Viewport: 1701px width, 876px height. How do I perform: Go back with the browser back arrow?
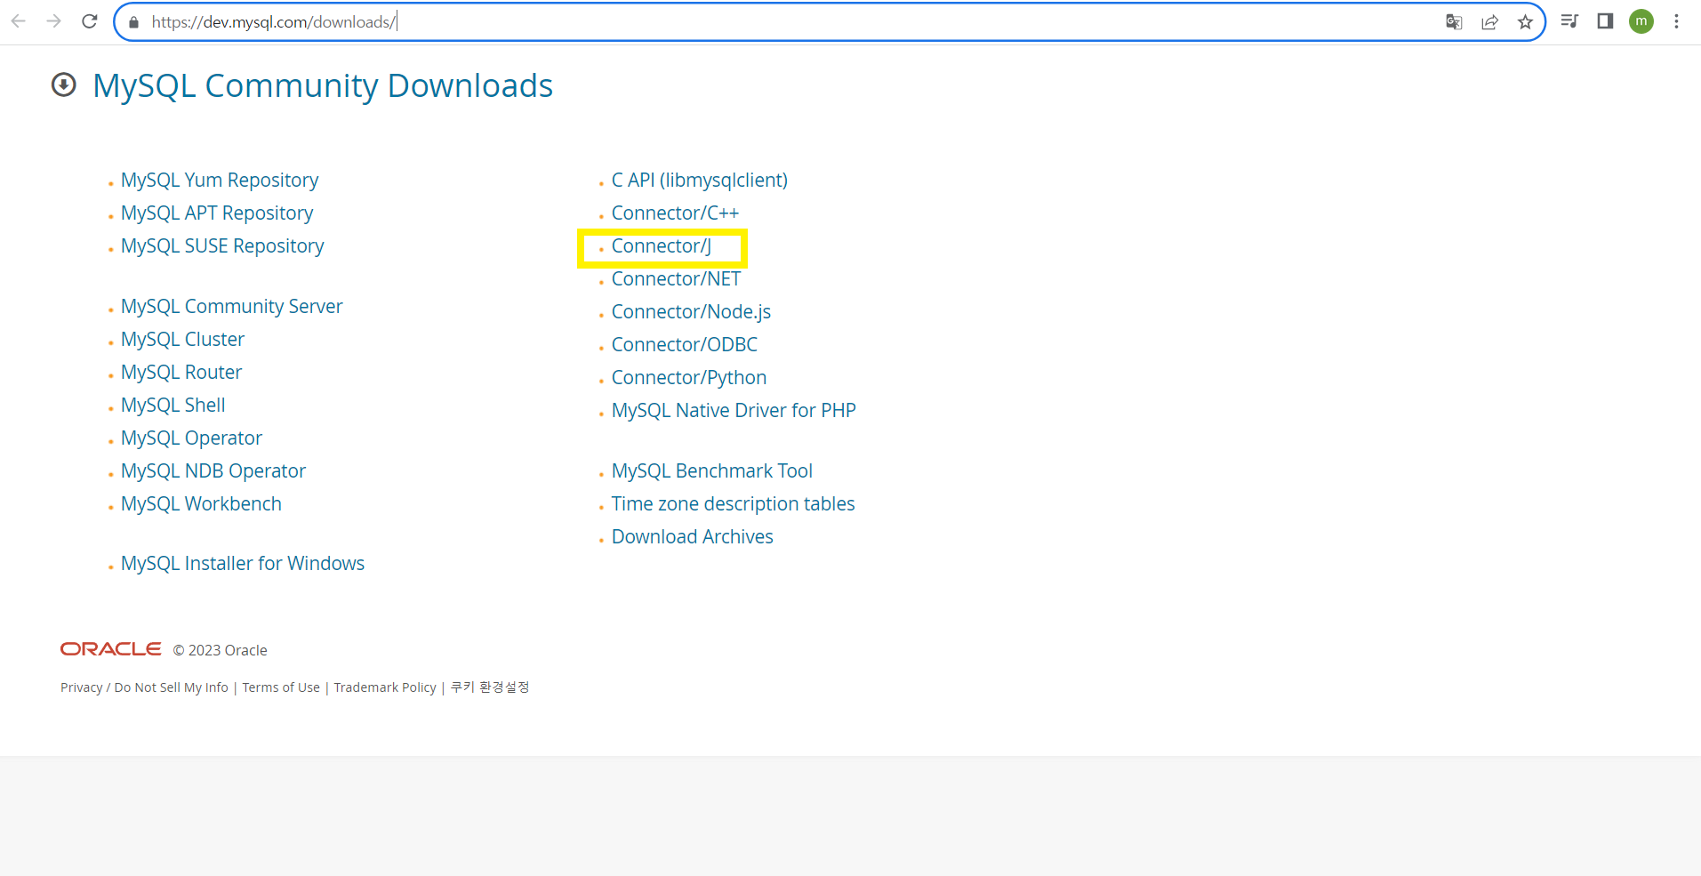click(x=19, y=21)
